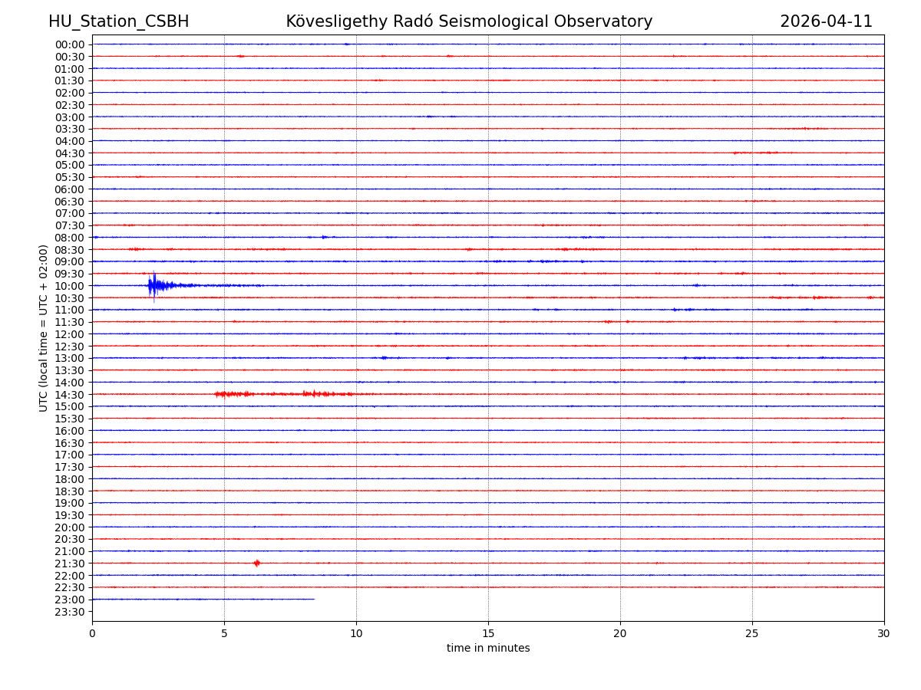Select the large blue seismic event on 10:00 trace

[x=154, y=286]
